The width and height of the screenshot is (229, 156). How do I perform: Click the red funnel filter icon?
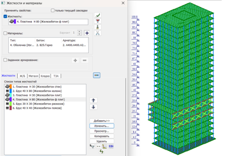tap(98, 21)
